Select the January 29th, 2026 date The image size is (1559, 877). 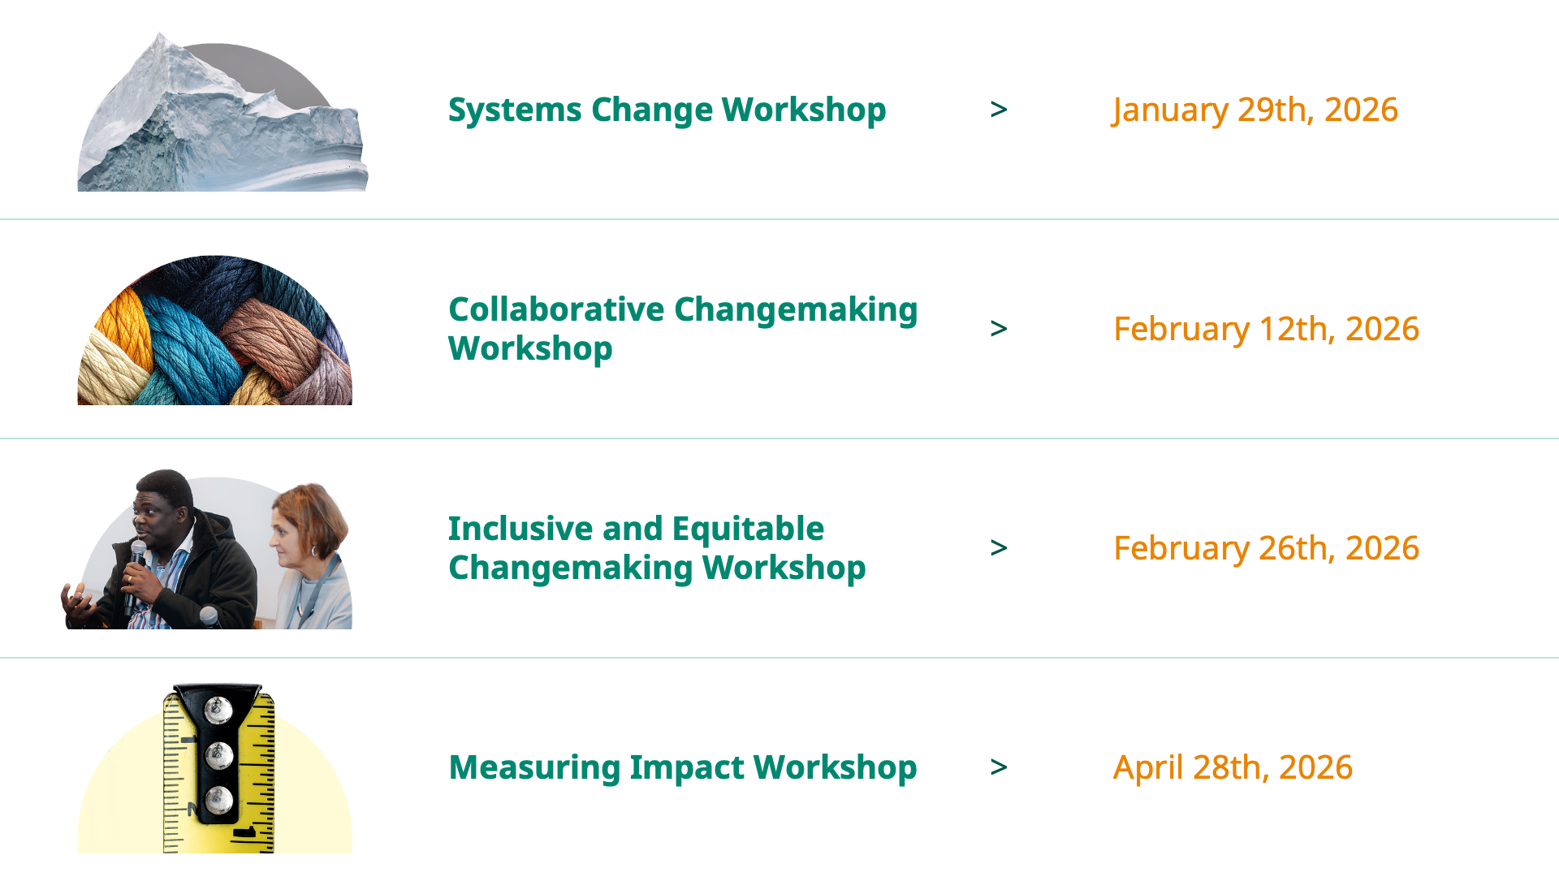1255,110
